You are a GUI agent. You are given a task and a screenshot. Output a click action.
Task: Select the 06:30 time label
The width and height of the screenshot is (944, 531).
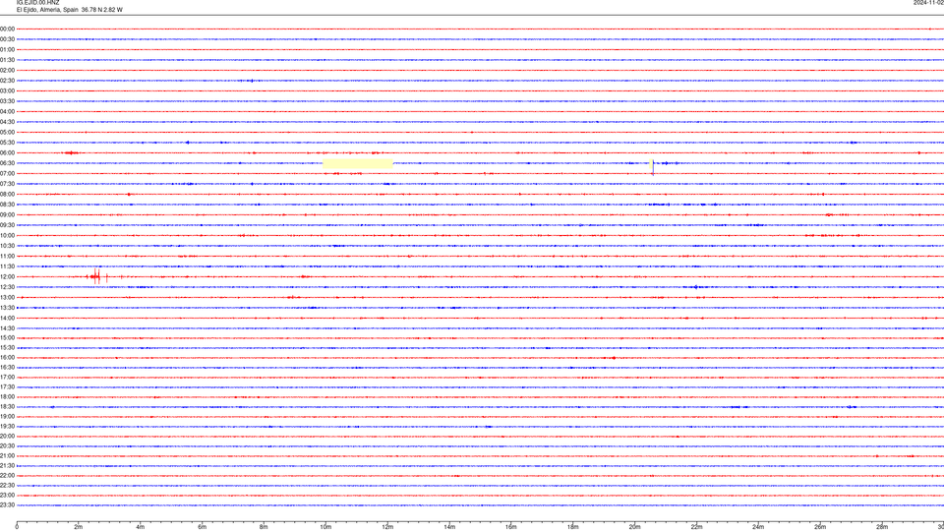[x=7, y=163]
